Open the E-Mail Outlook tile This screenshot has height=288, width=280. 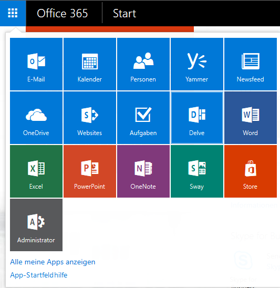[x=36, y=64]
